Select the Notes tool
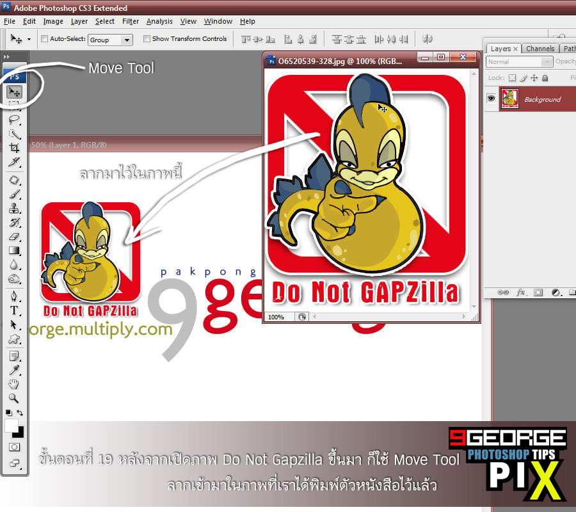The height and width of the screenshot is (512, 576). click(14, 356)
